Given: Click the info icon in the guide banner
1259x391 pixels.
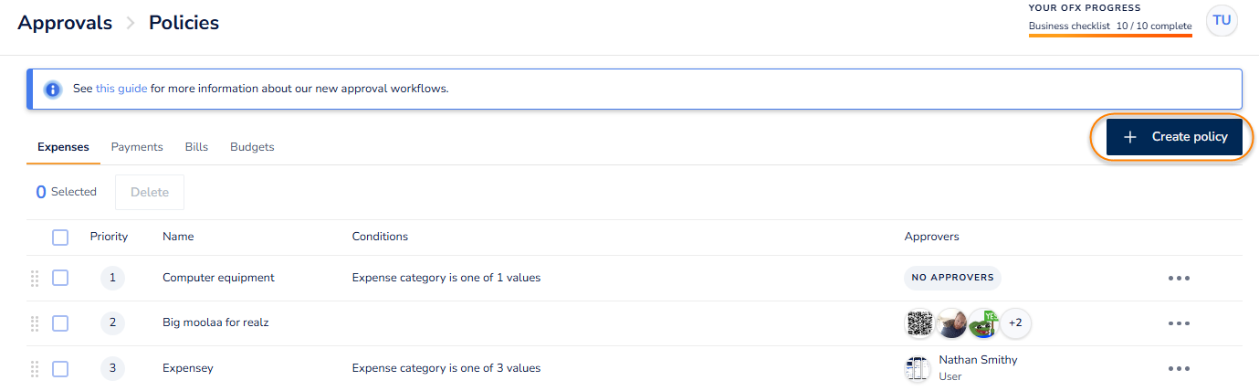Looking at the screenshot, I should pos(53,90).
